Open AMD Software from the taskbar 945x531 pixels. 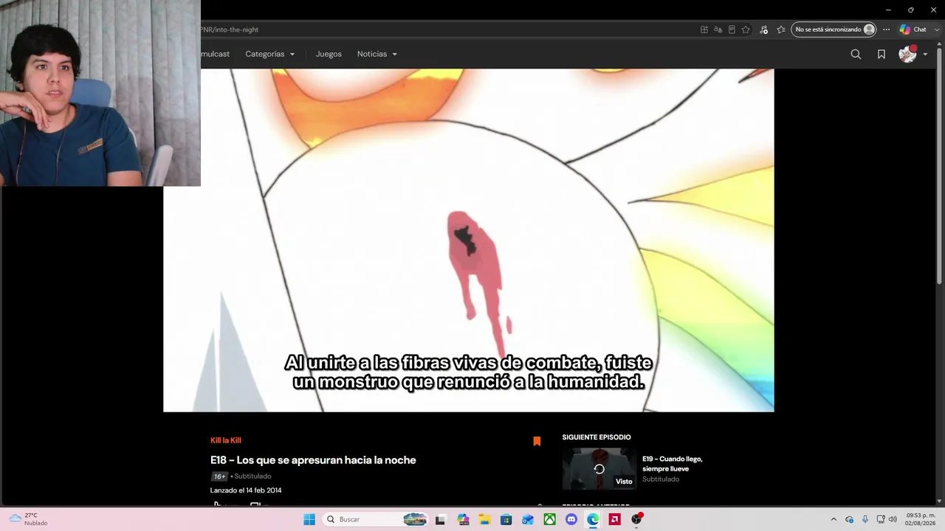coord(614,519)
